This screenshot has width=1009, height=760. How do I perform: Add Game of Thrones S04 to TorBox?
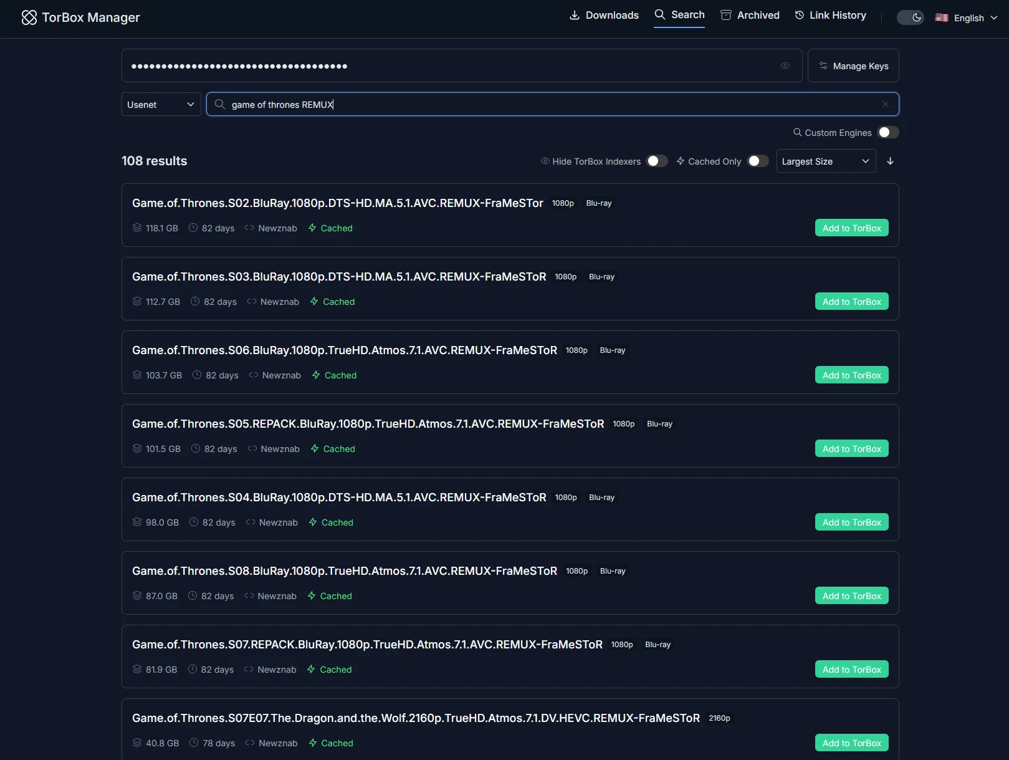(x=852, y=522)
